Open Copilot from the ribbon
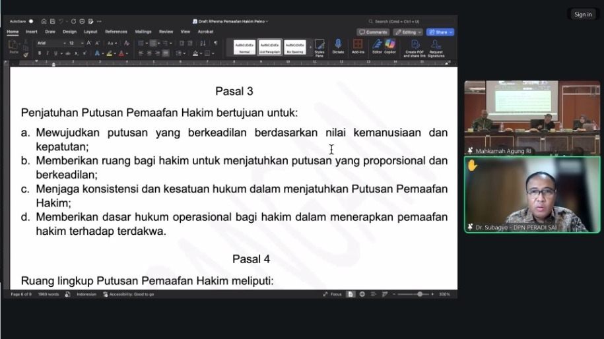 [x=390, y=46]
